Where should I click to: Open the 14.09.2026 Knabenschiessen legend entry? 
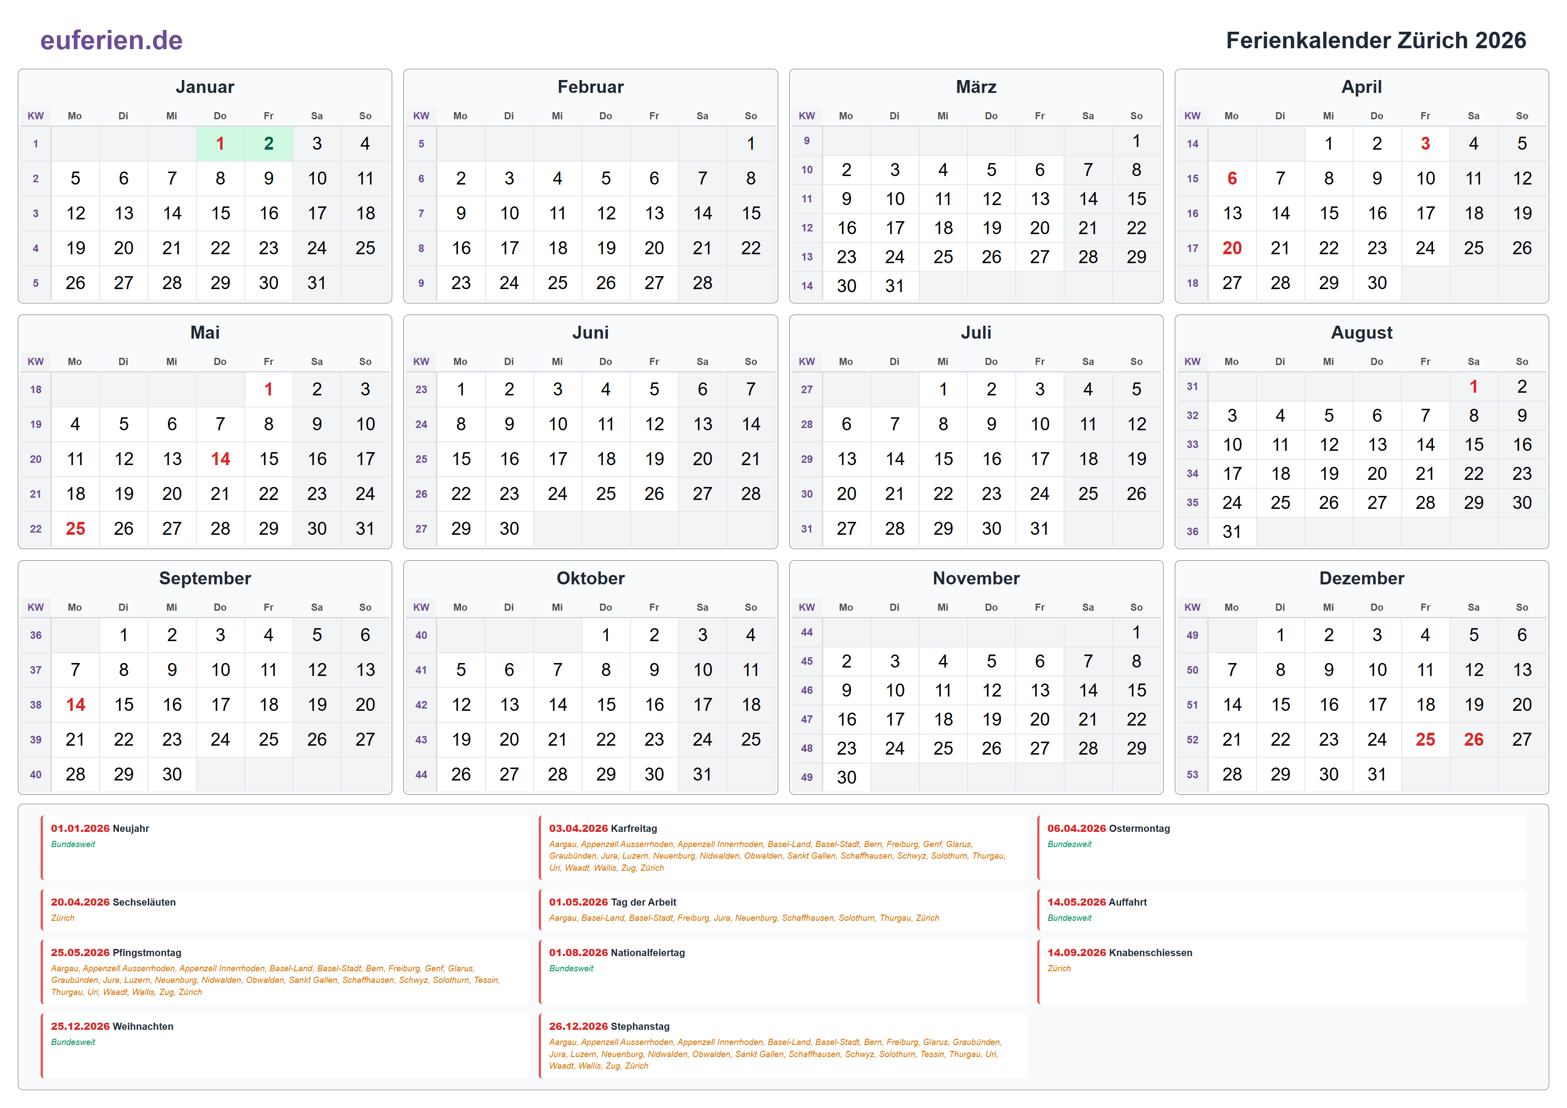[1281, 971]
